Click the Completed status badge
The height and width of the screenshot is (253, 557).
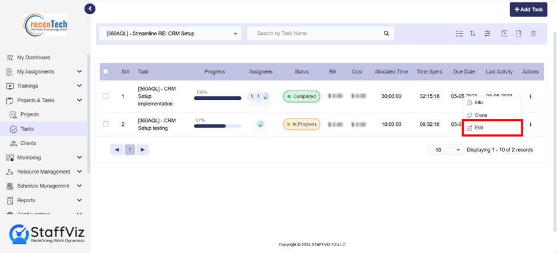coord(302,96)
